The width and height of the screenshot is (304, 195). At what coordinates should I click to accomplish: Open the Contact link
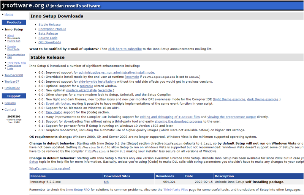tap(10, 110)
